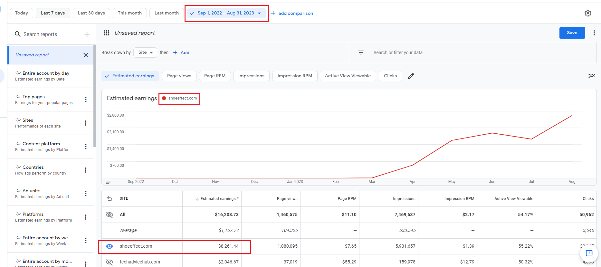Click techadvicehub.com site name in table
Viewport: 601px width, 267px height.
point(140,262)
